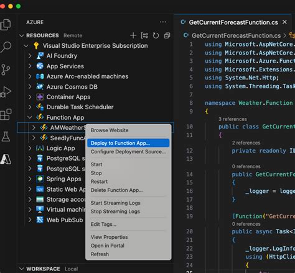Click the Azure panel more actions ellipsis
The image size is (295, 273).
[162, 22]
